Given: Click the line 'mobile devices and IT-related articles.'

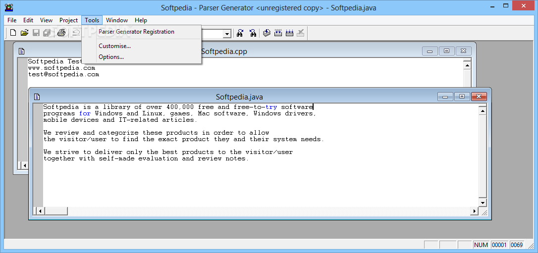Looking at the screenshot, I should tap(120, 120).
